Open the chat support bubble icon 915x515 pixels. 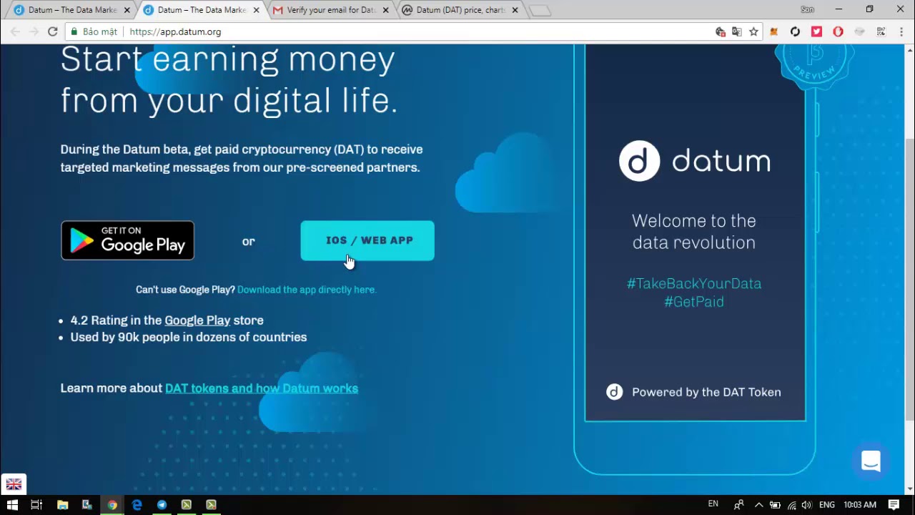[871, 461]
